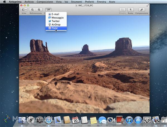The image size is (167, 127).
Task: Open the Composizione pencil edit toolbar
Action: point(142,10)
